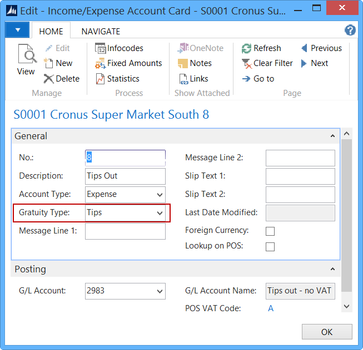The image size is (363, 350).
Task: Open Notes attached to record
Action: click(183, 63)
